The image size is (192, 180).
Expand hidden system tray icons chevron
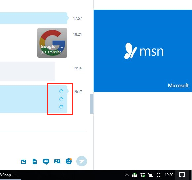click(x=127, y=175)
